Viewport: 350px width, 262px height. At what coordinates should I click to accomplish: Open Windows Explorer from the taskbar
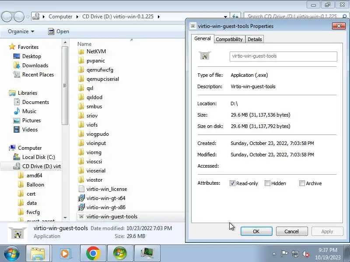(x=38, y=253)
